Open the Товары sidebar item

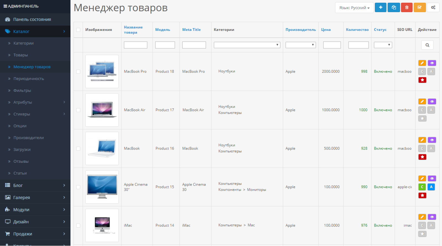pyautogui.click(x=35, y=55)
